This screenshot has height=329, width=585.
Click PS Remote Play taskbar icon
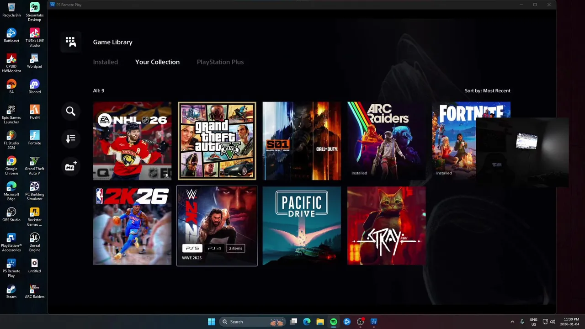[373, 322]
